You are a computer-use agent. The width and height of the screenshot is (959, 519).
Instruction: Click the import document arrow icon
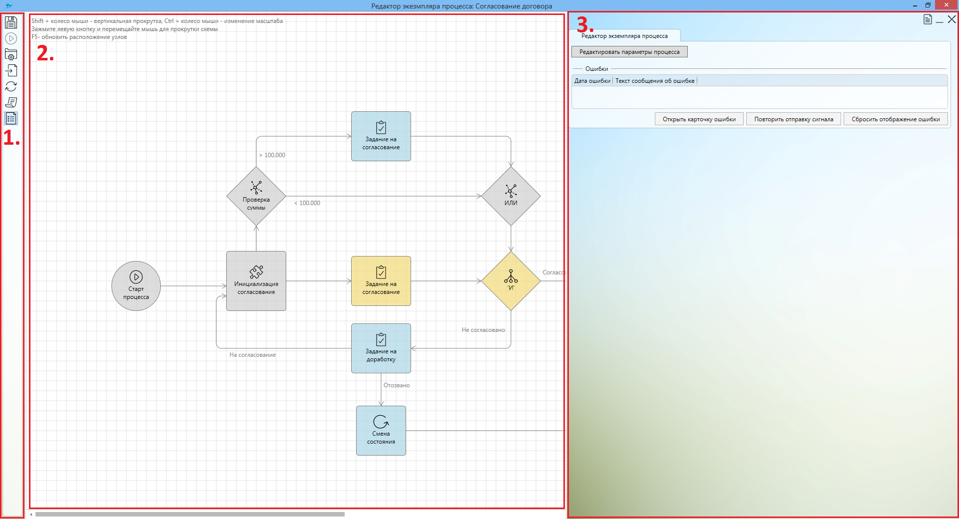click(11, 70)
